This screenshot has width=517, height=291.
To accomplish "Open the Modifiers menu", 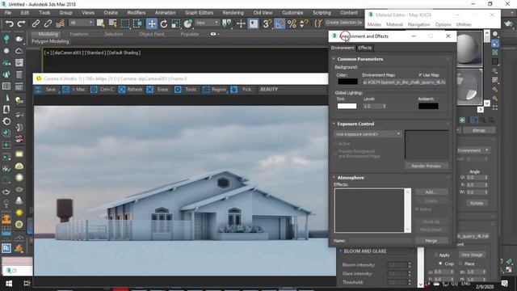I will tap(137, 13).
